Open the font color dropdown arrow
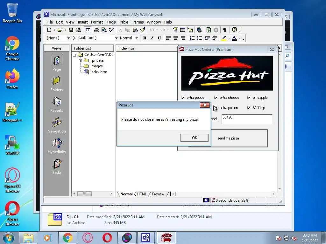The image size is (326, 244). [240, 38]
